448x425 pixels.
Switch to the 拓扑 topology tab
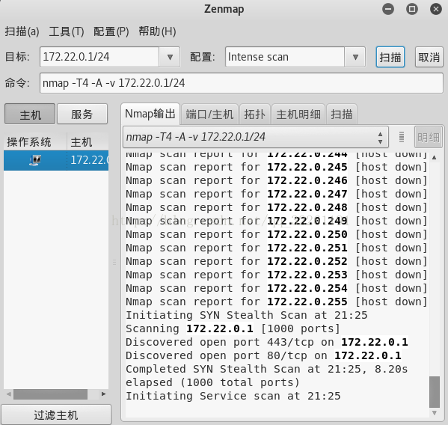(254, 114)
